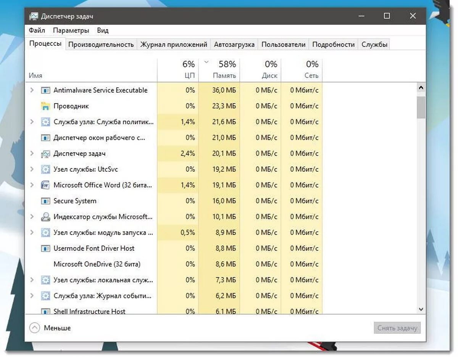Click Меньше to collapse details
The image size is (458, 359).
[50, 328]
